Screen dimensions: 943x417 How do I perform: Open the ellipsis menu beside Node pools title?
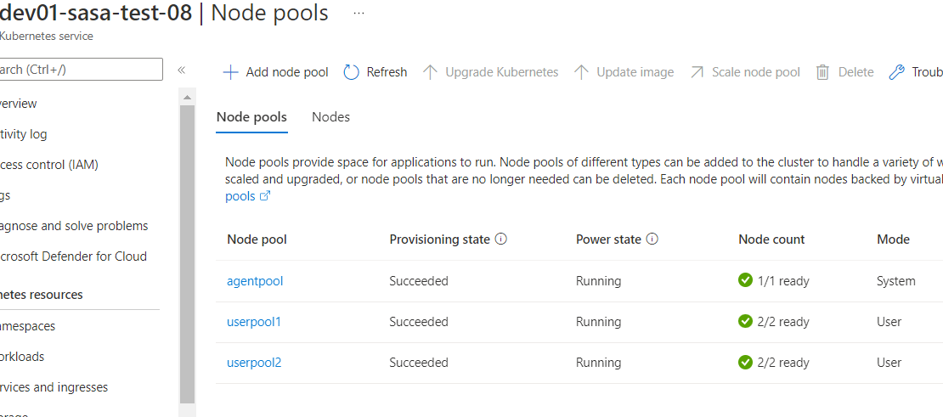(x=359, y=14)
